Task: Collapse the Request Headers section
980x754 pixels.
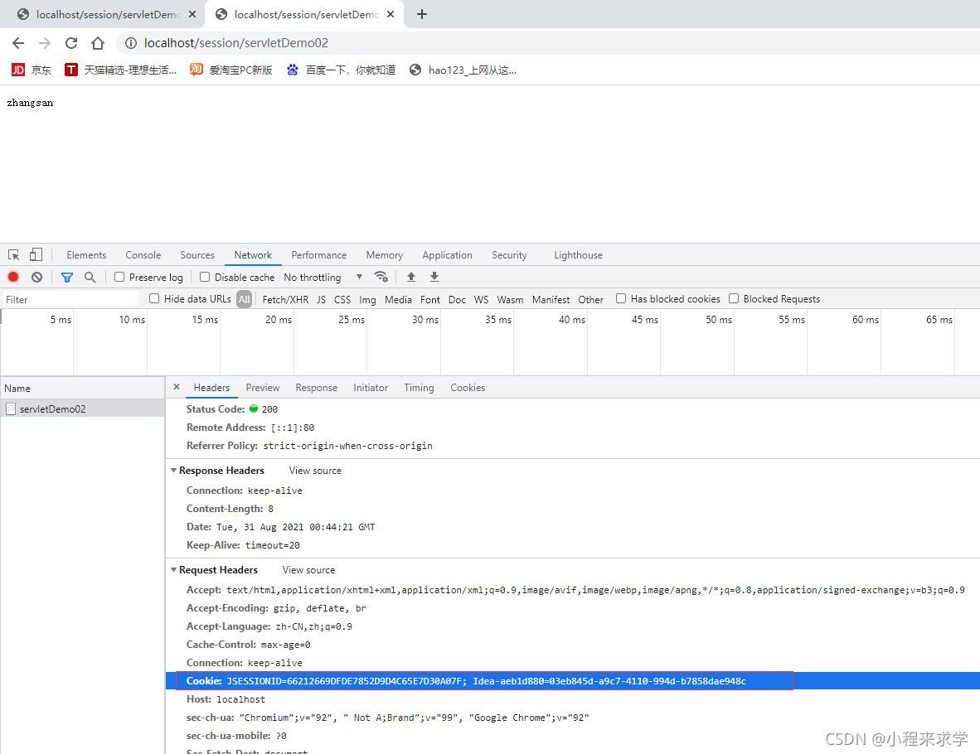Action: click(173, 569)
